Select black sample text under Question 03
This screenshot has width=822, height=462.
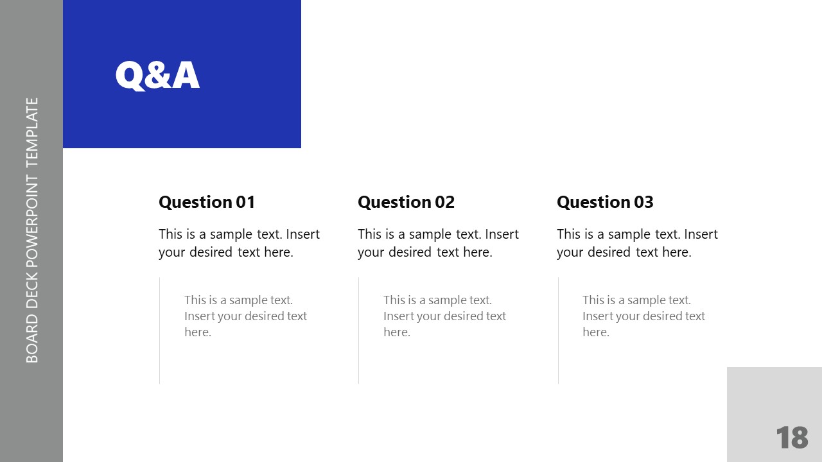tap(637, 243)
